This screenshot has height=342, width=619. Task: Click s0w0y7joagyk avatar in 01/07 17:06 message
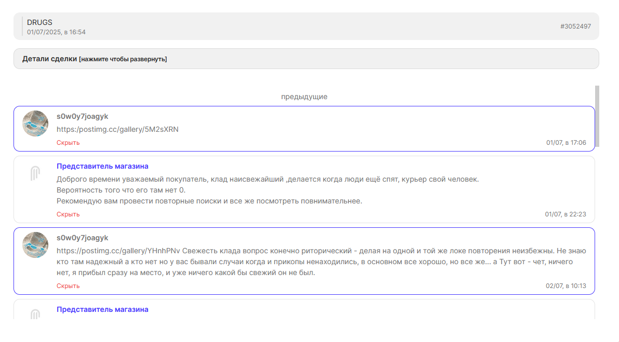tap(35, 124)
